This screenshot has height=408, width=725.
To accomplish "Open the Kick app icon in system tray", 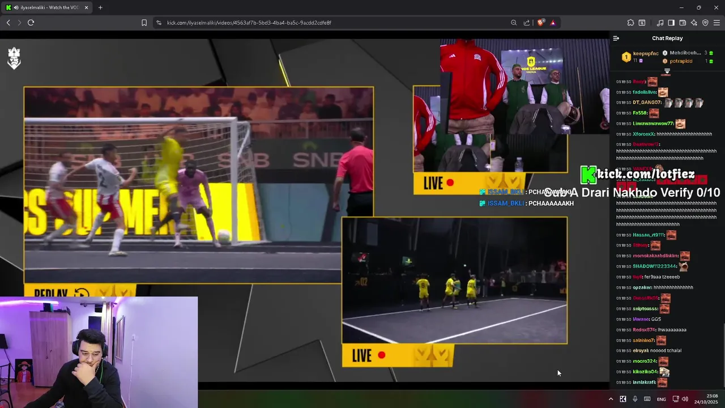I will (623, 399).
